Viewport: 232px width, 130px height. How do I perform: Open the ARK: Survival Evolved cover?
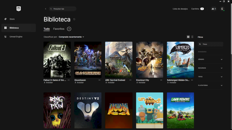pyautogui.click(x=119, y=60)
